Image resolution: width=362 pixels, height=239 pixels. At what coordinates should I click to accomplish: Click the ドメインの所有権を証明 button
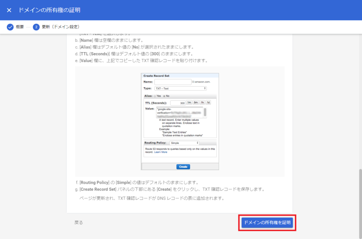(267, 222)
